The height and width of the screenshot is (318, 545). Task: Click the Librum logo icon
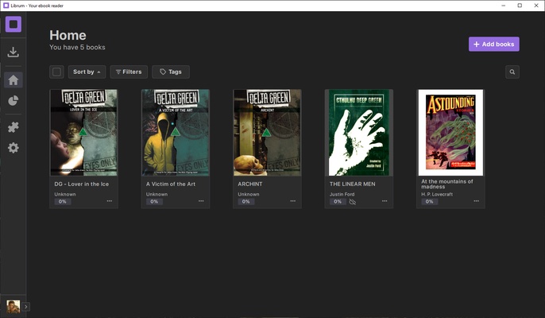pos(13,25)
